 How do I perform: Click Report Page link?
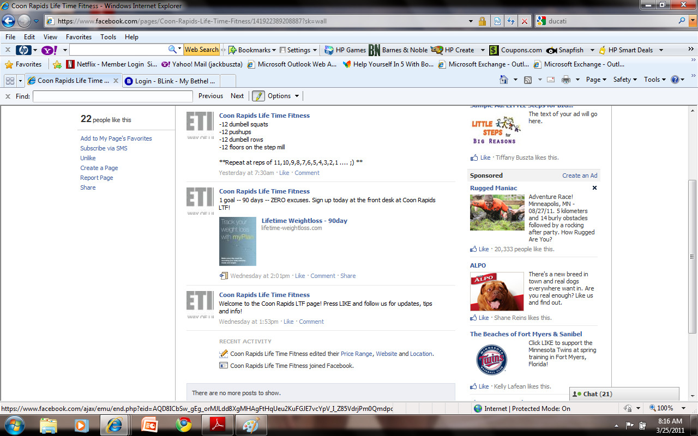click(97, 178)
